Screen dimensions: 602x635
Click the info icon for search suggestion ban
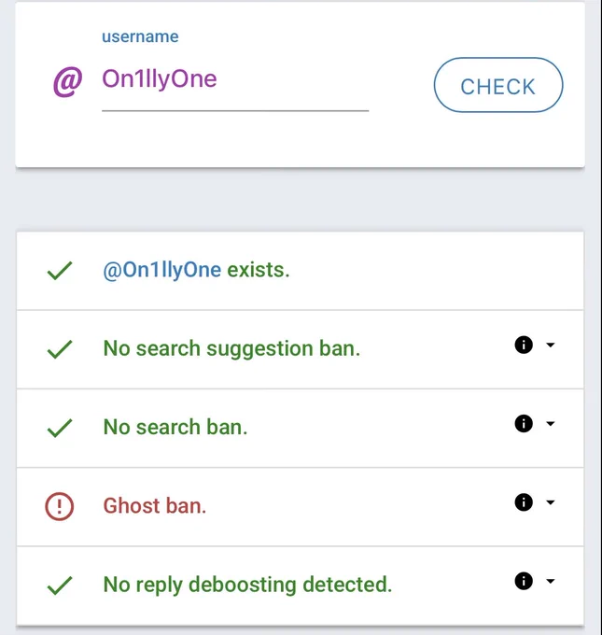[524, 345]
